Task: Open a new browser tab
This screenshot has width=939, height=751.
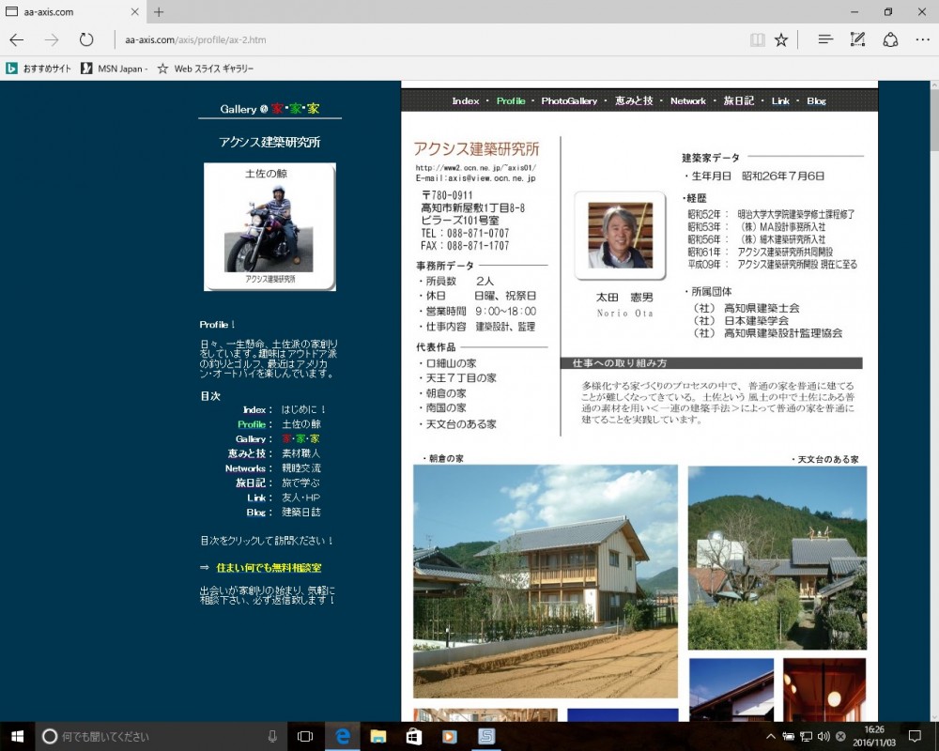Action: (159, 11)
